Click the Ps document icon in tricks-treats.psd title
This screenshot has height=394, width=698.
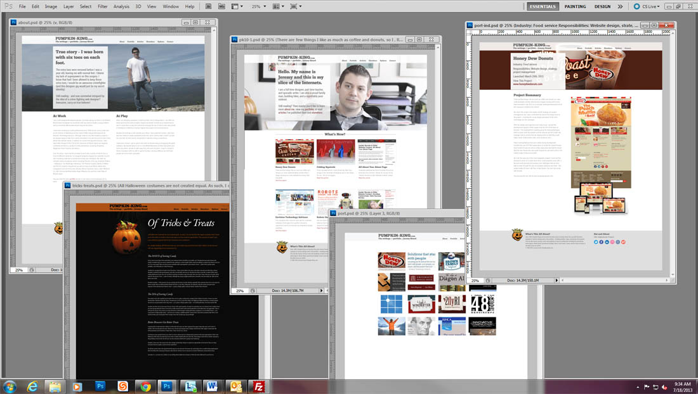pos(67,185)
